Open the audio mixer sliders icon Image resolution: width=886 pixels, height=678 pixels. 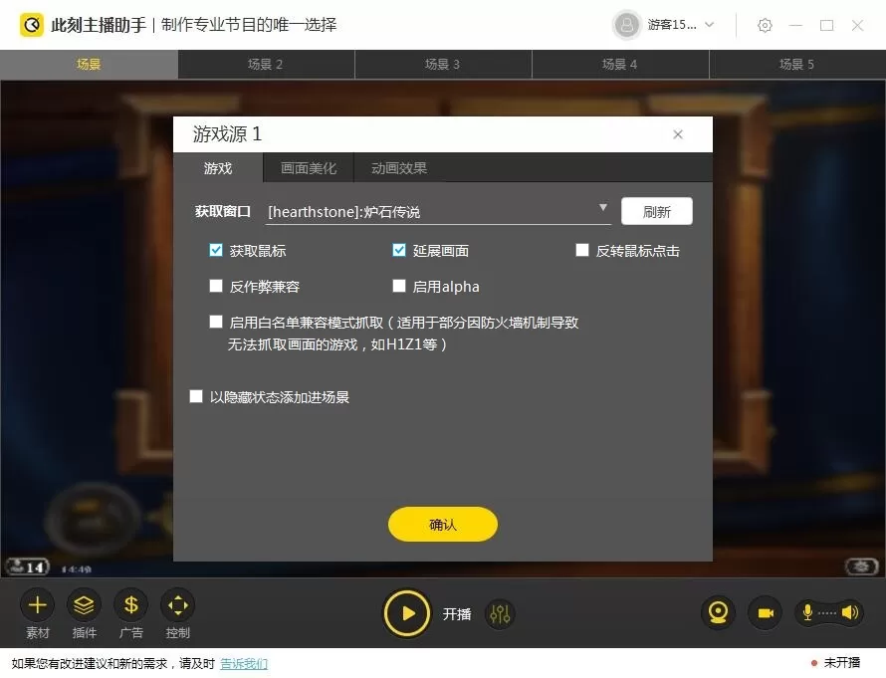coord(500,613)
